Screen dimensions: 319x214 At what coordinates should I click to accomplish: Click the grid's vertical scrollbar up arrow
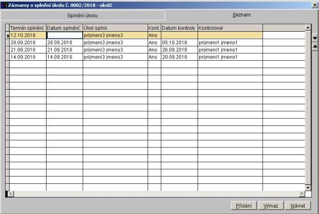point(308,27)
